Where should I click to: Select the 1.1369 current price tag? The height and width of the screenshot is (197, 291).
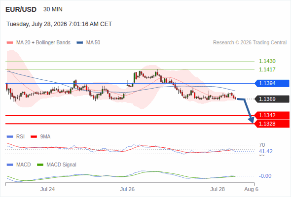272,99
